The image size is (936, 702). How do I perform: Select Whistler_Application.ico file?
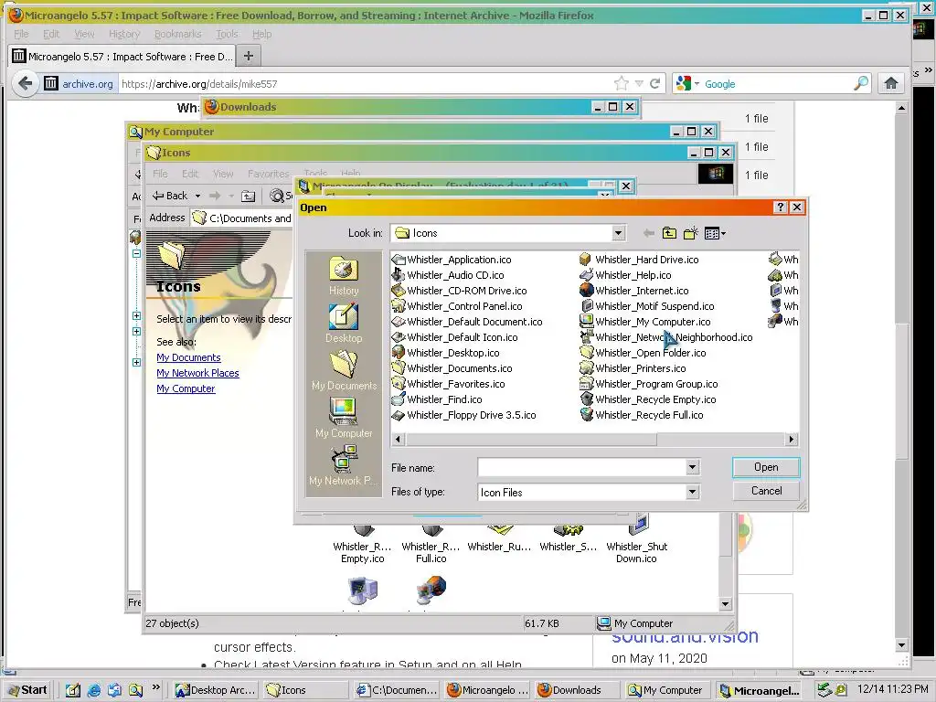(x=452, y=260)
